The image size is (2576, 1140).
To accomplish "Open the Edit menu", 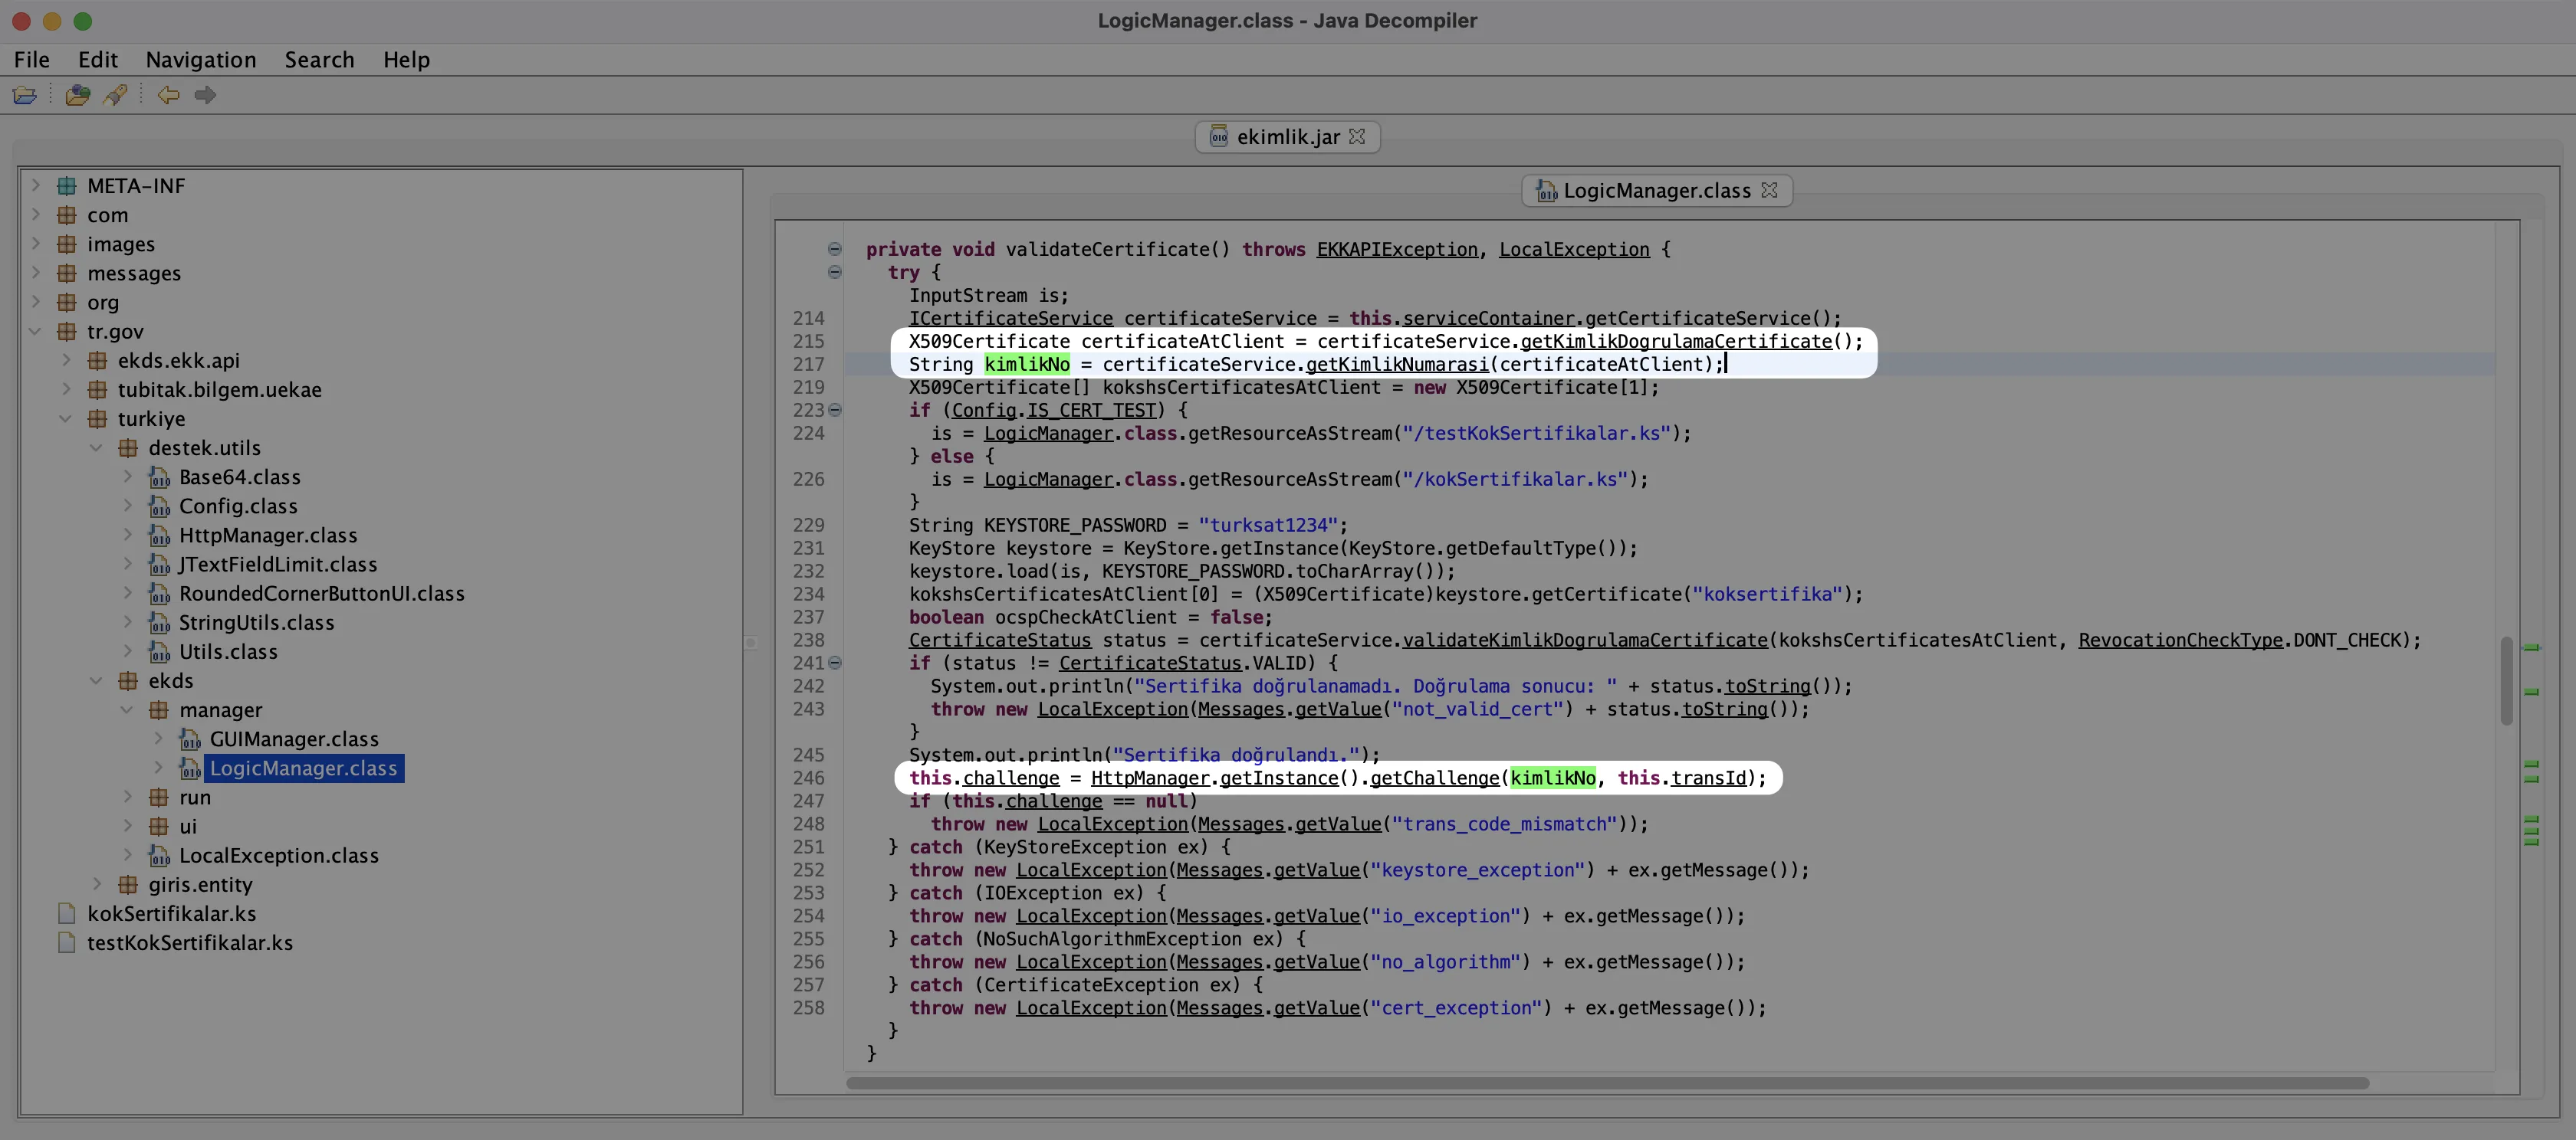I will click(x=98, y=59).
